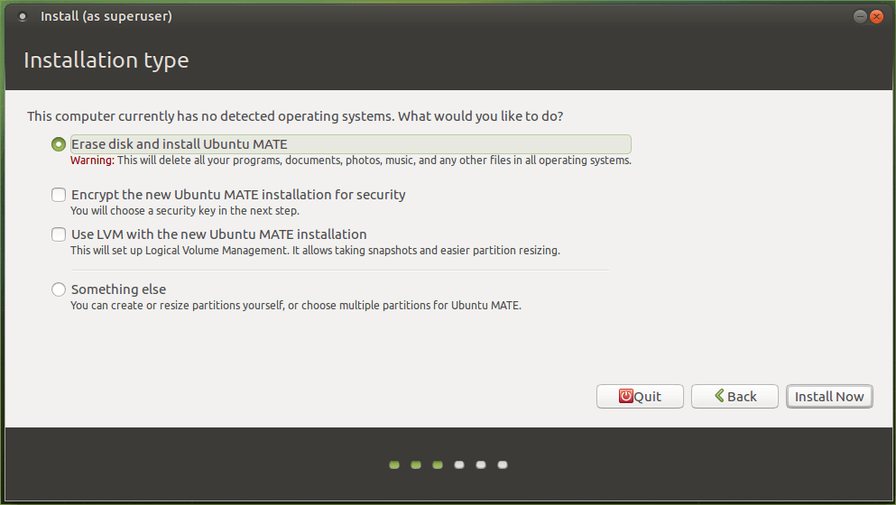Image resolution: width=896 pixels, height=505 pixels.
Task: Click the green back chevron icon
Action: 719,395
